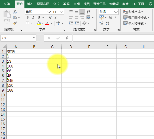This screenshot has width=154, height=139.
Task: Apply percent style to cell
Action: tap(110, 18)
